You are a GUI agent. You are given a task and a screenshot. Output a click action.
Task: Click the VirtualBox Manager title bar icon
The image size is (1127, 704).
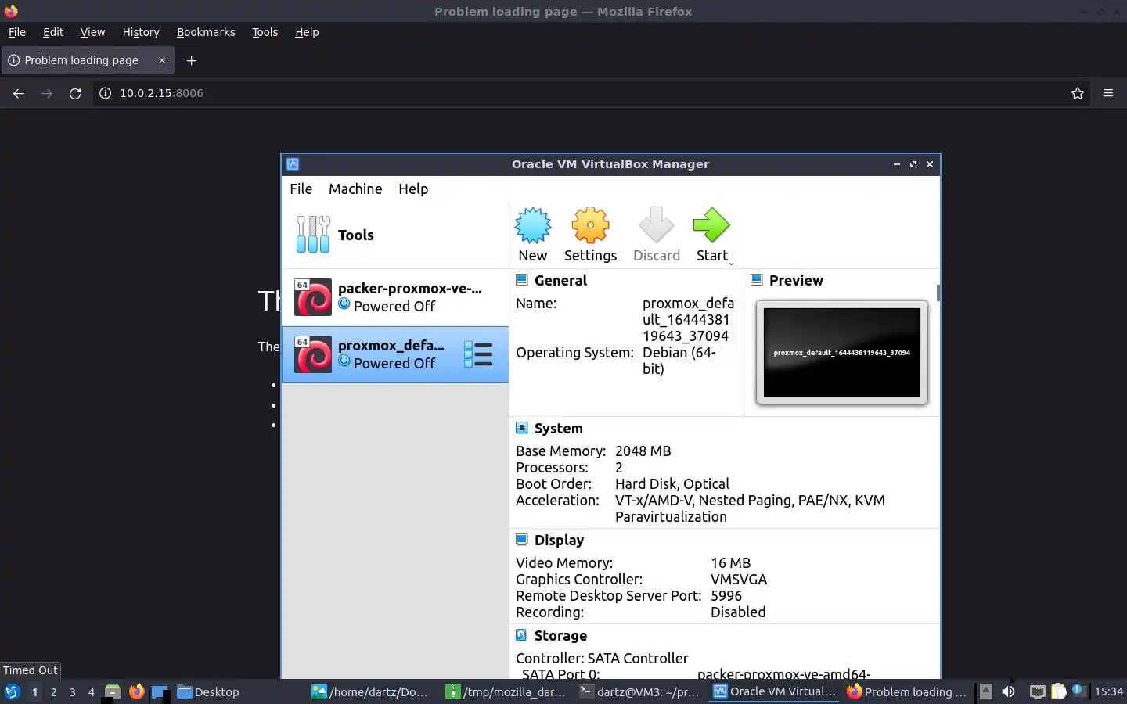point(293,164)
